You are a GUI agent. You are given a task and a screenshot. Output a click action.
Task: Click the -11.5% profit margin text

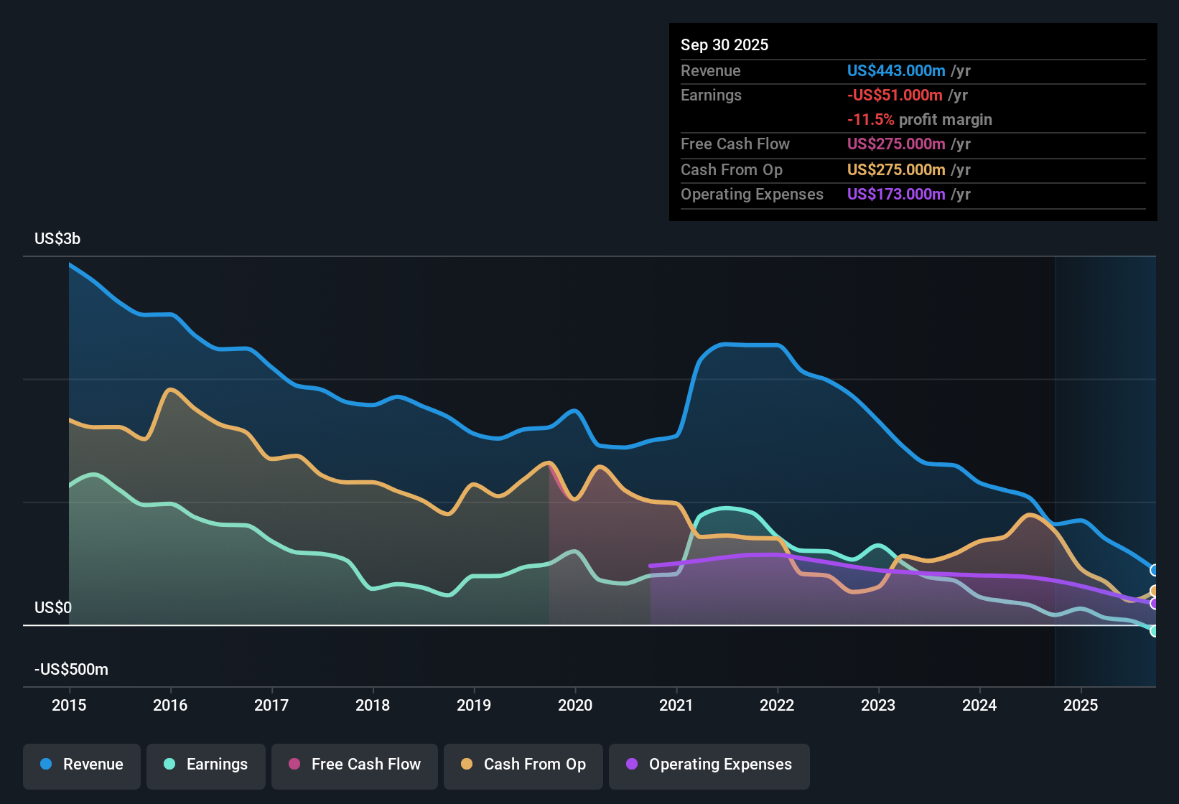(920, 120)
